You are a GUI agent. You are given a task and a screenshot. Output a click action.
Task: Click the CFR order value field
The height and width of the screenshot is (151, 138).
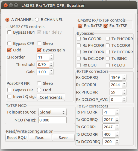tap(43, 57)
